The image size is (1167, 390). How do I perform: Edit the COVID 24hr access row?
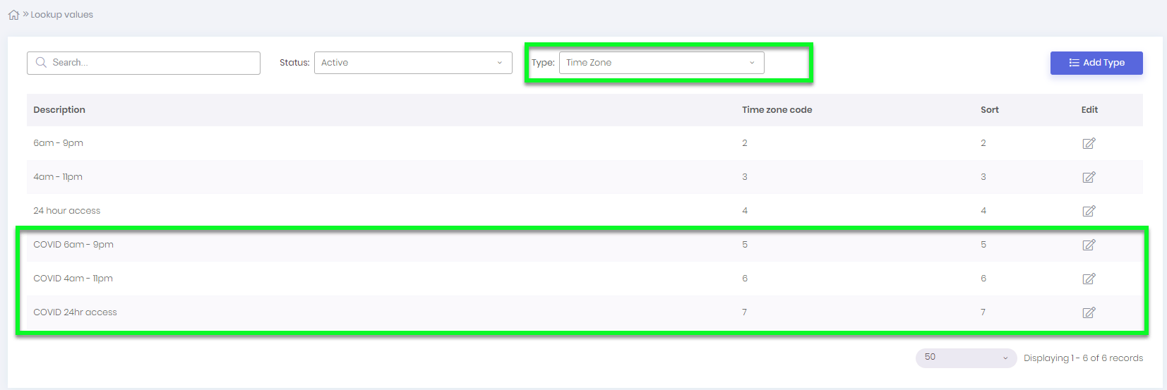click(x=1089, y=312)
